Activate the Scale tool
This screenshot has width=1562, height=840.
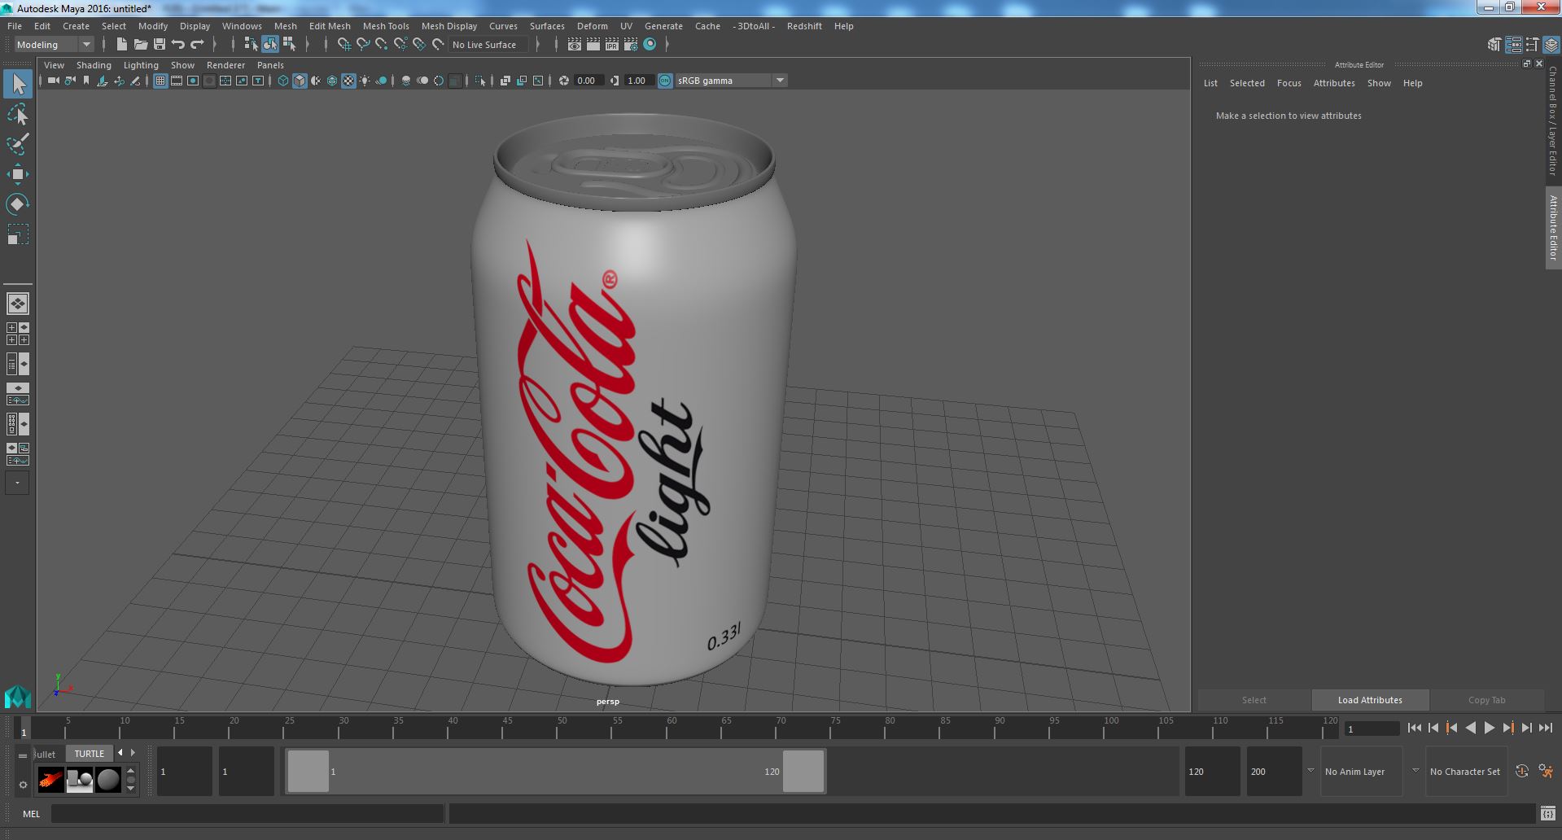[x=18, y=234]
